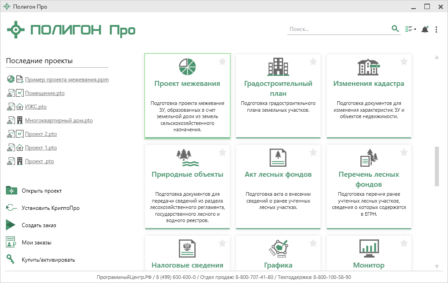The width and height of the screenshot is (448, 283).
Task: Expand the view mode dropdown near search
Action: (x=410, y=30)
